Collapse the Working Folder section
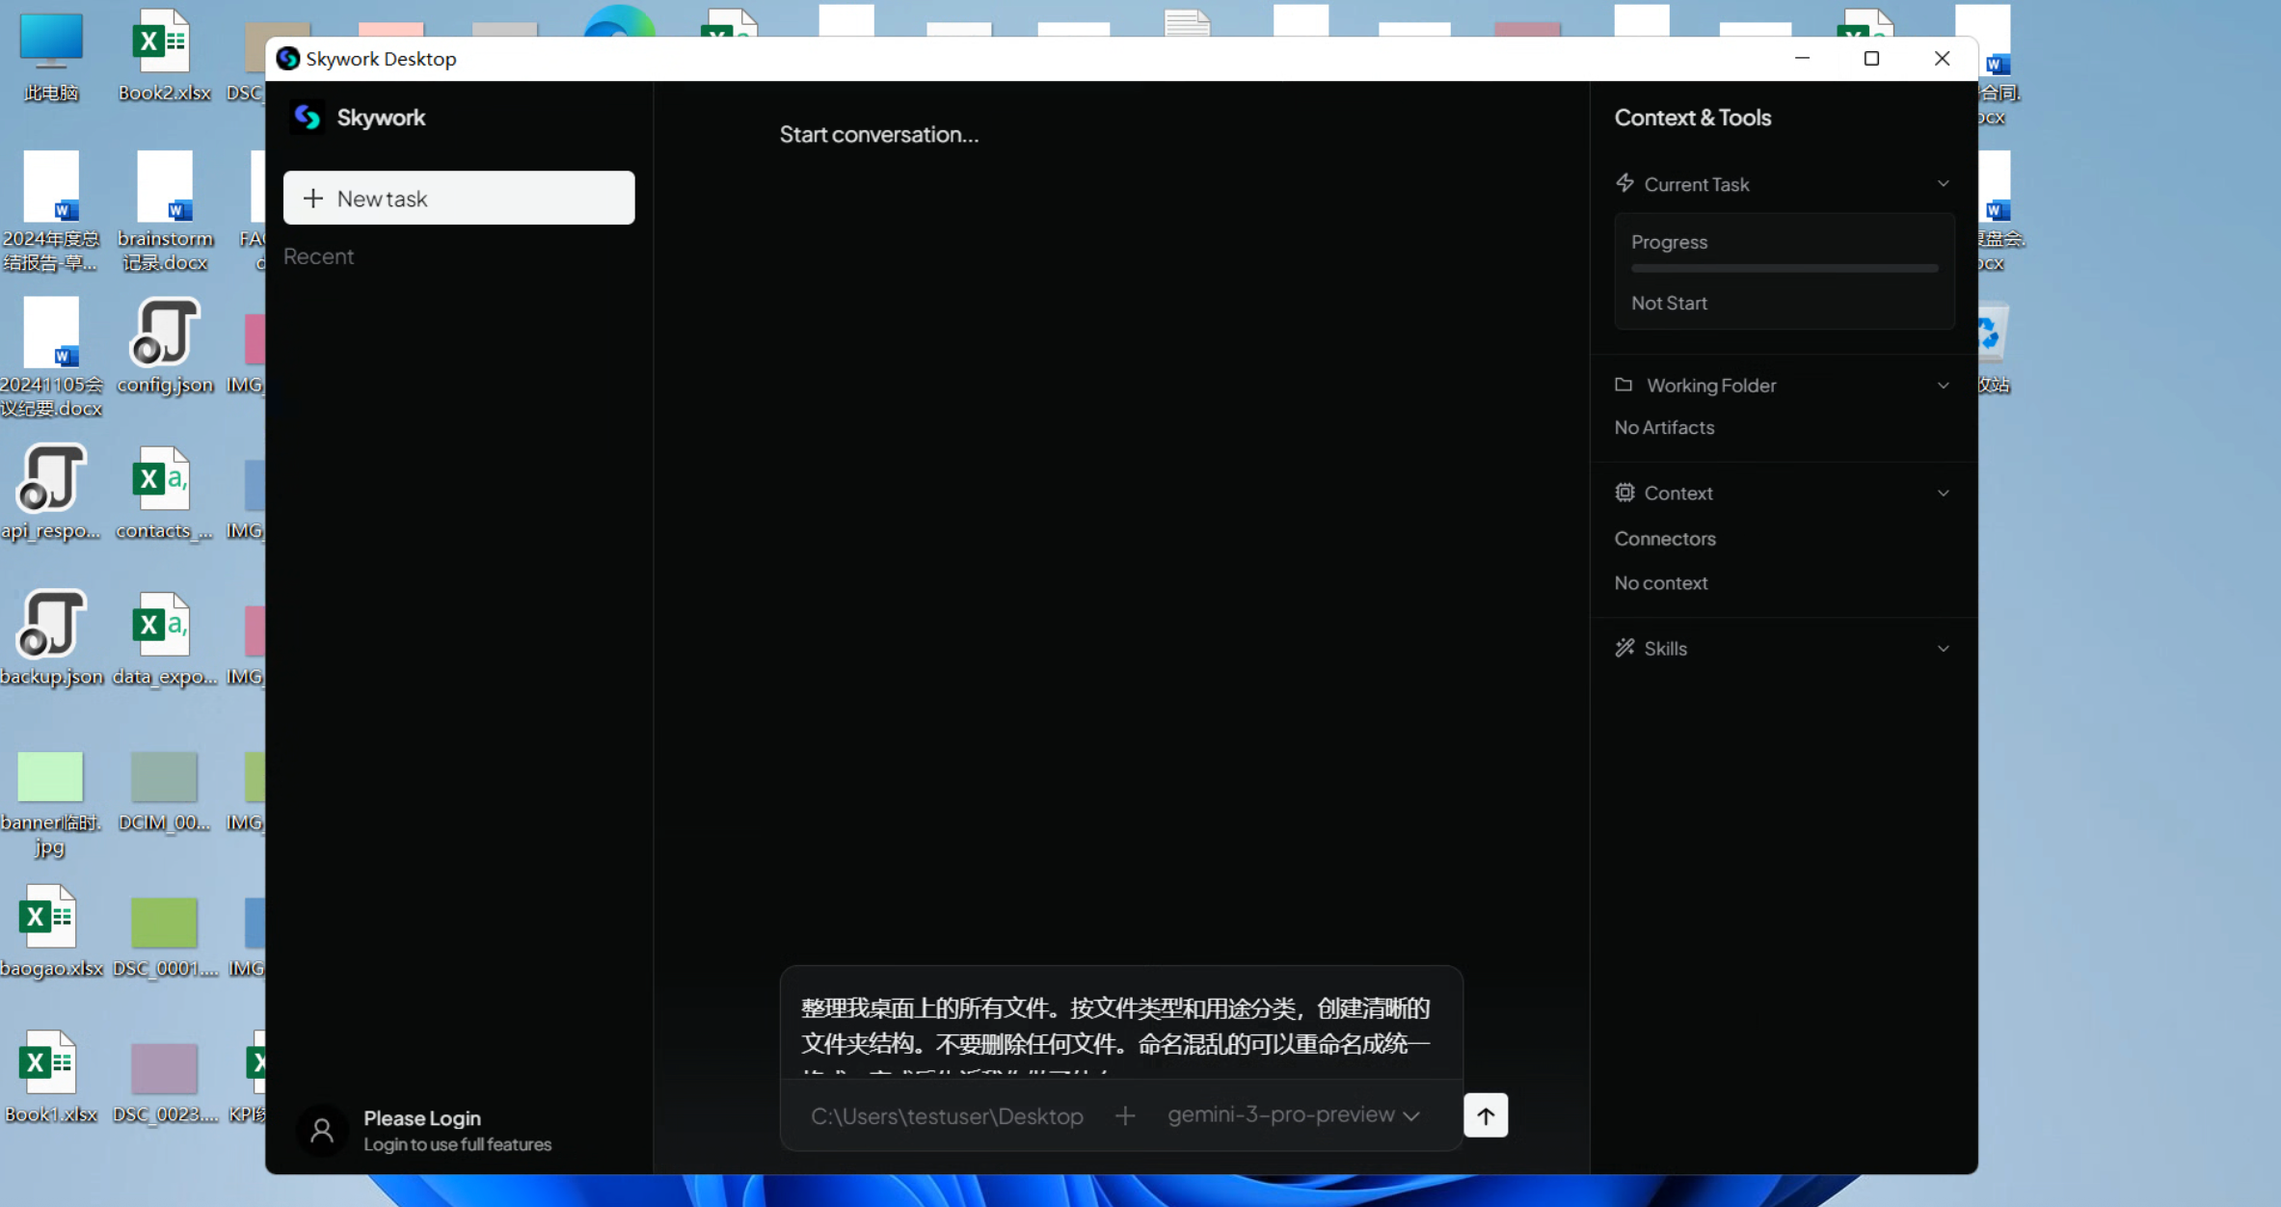This screenshot has width=2281, height=1207. (1944, 385)
